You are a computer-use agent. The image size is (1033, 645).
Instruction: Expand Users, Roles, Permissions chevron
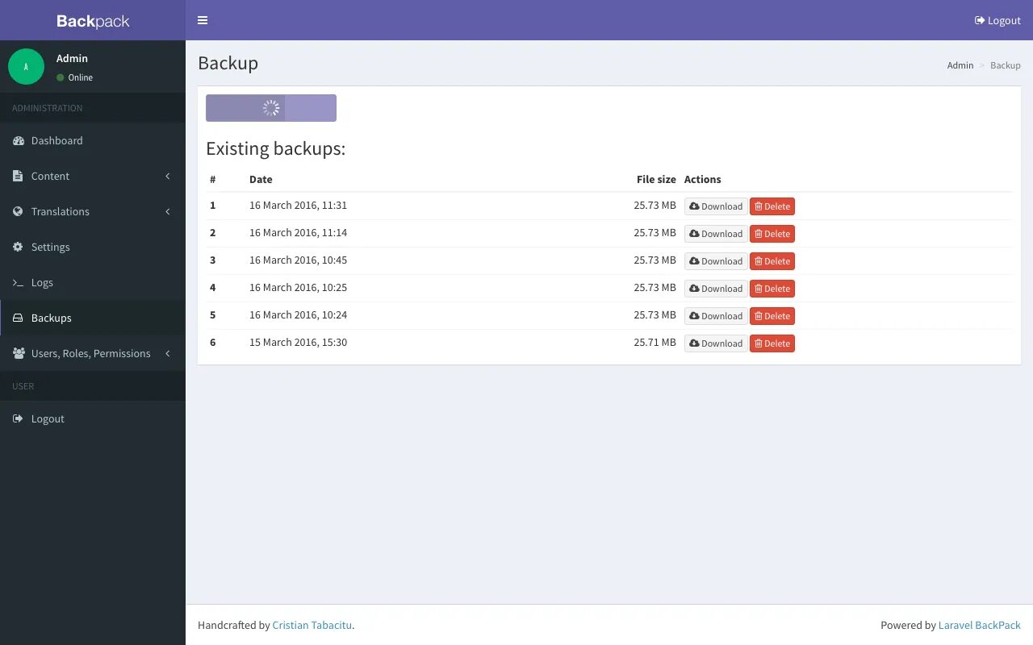coord(167,353)
